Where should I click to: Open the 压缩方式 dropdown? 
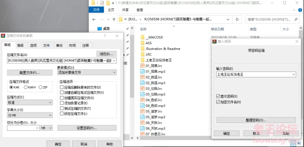click(x=50, y=103)
